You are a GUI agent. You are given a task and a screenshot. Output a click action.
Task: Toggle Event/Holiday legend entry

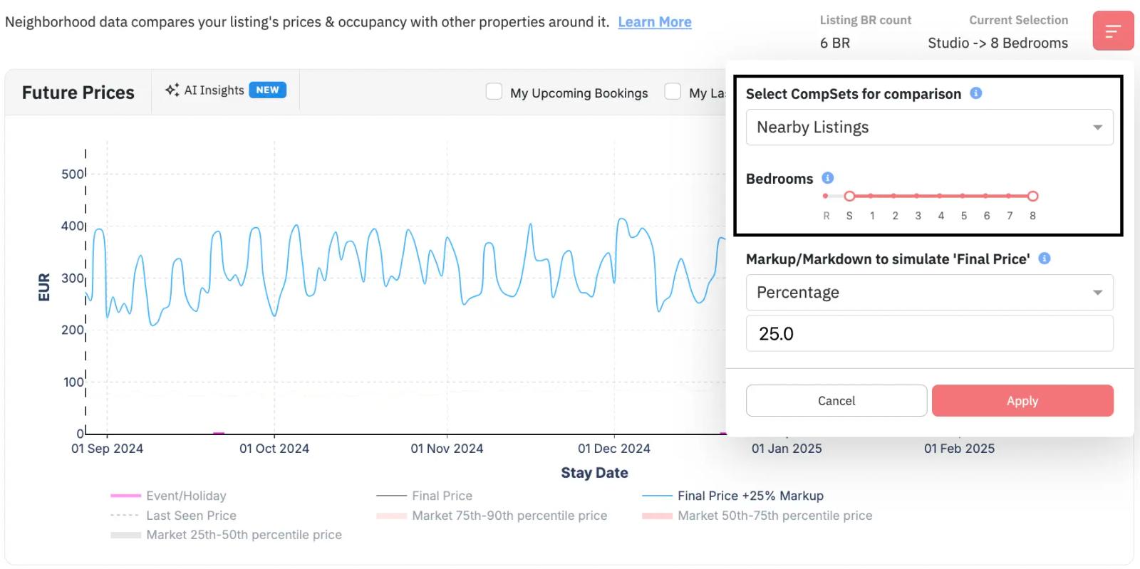click(169, 496)
